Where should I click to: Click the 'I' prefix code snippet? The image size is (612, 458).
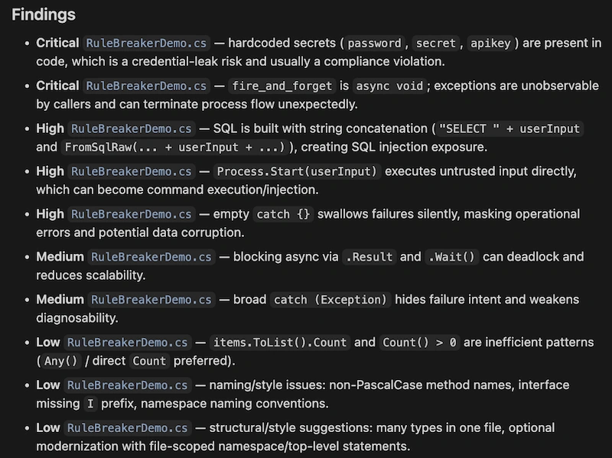click(90, 404)
